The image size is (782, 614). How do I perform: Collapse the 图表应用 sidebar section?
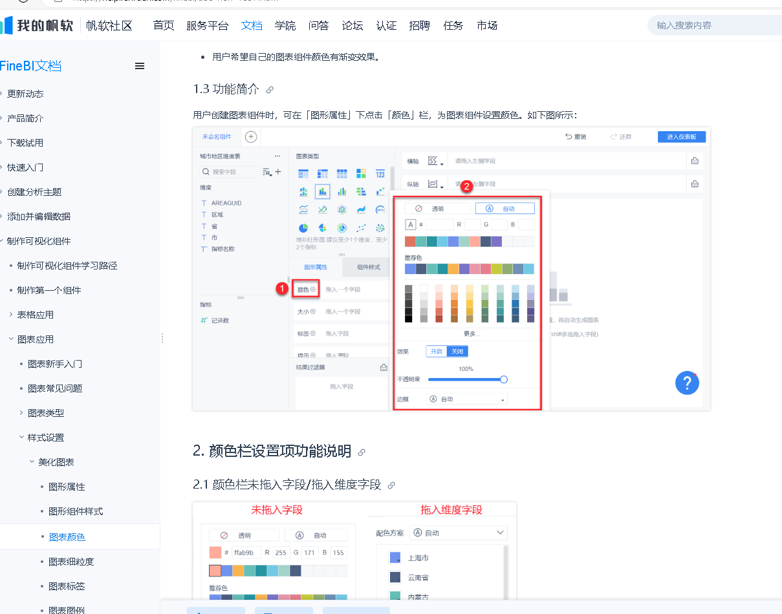click(x=11, y=339)
